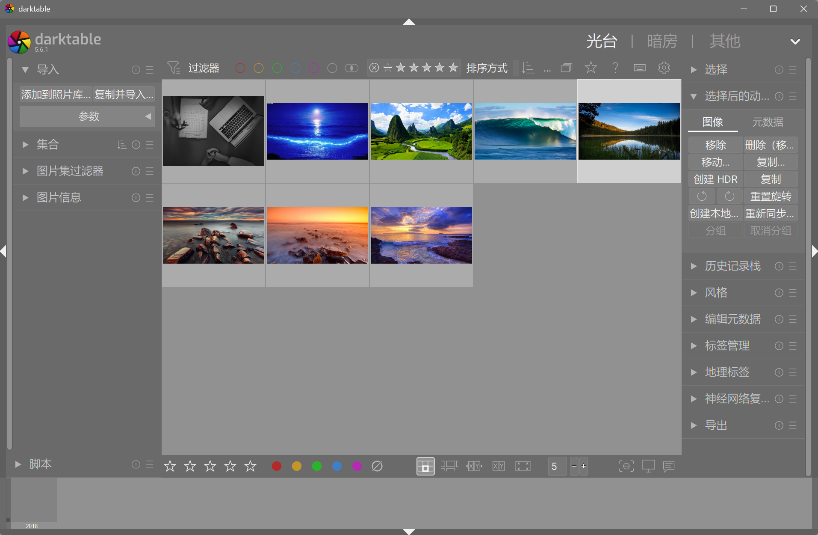Select the 元数据 tab
Image resolution: width=818 pixels, height=535 pixels.
coord(768,122)
